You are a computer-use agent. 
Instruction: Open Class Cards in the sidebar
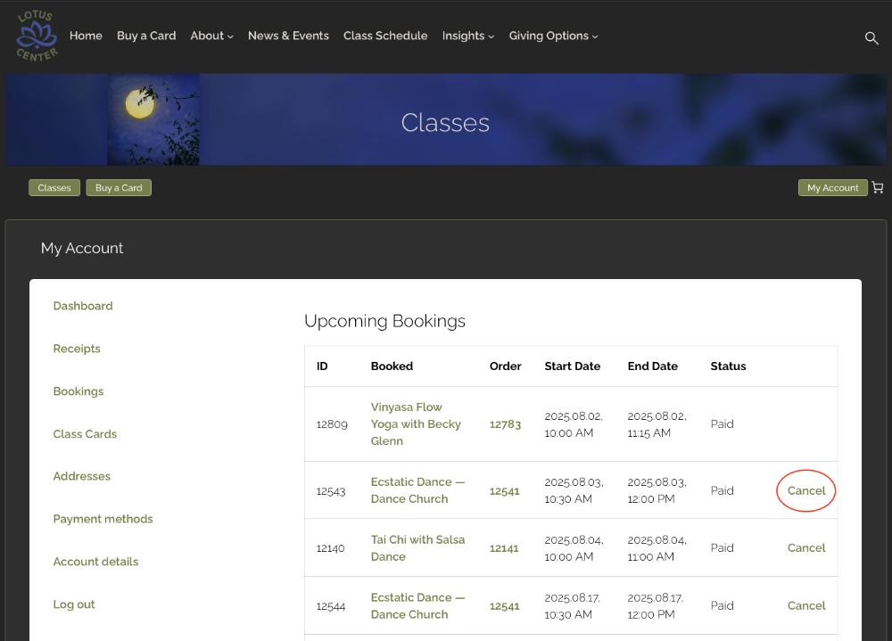85,434
